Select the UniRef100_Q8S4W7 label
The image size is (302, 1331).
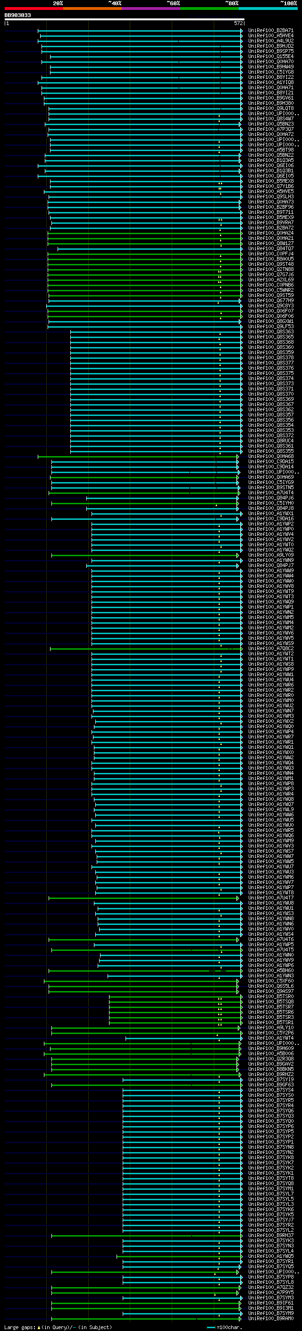click(271, 119)
